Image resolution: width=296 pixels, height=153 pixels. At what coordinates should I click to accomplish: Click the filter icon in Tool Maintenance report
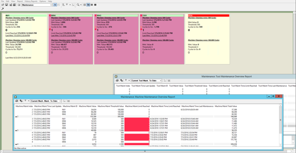pyautogui.click(x=126, y=80)
